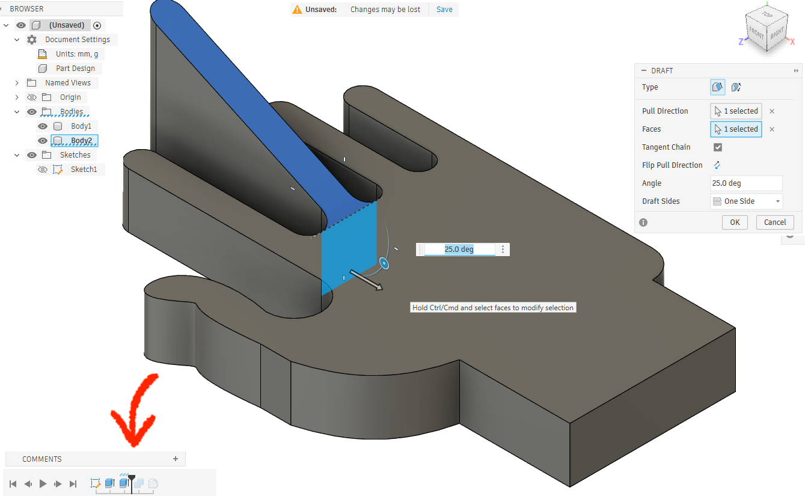
Task: Add a comment with the plus icon
Action: pos(176,459)
